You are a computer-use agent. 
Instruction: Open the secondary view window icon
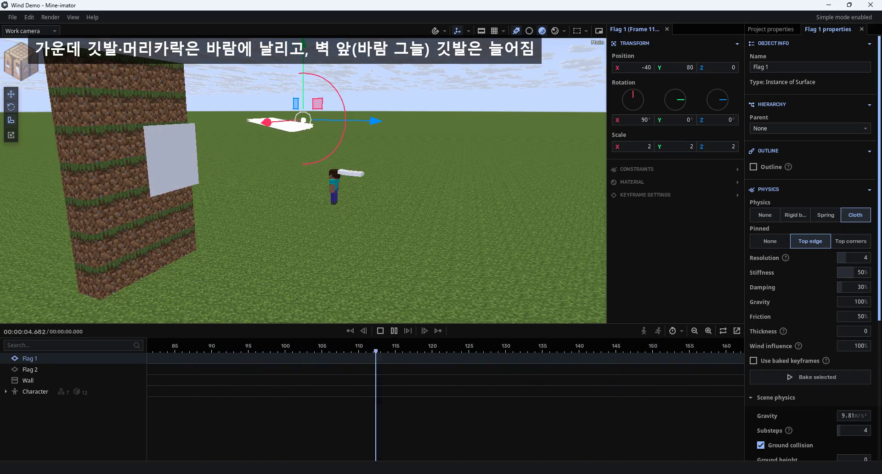599,31
